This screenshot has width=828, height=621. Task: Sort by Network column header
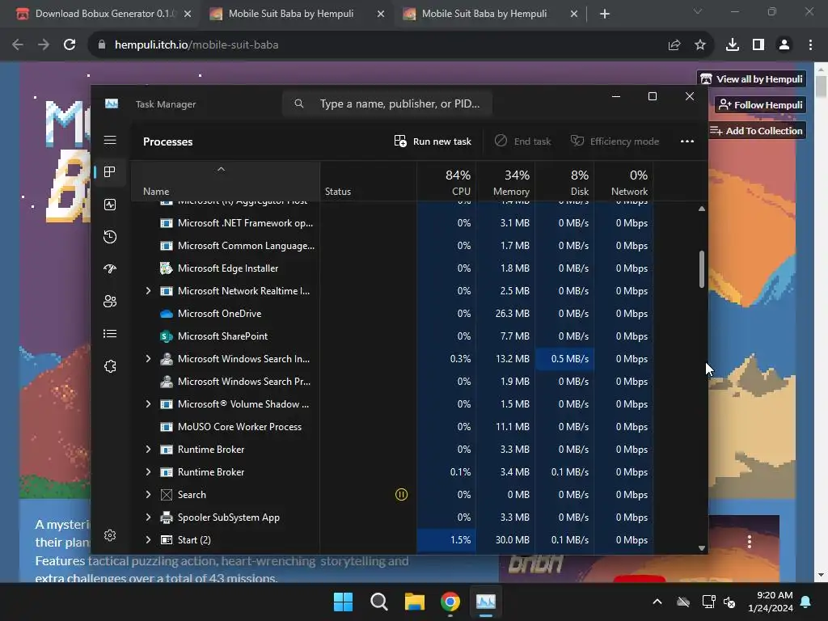click(624, 182)
